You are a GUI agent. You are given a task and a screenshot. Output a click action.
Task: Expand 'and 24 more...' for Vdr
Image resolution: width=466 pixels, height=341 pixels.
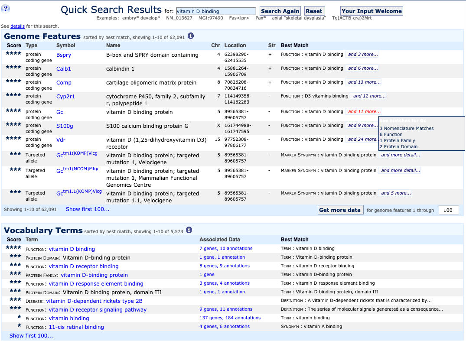pyautogui.click(x=362, y=140)
